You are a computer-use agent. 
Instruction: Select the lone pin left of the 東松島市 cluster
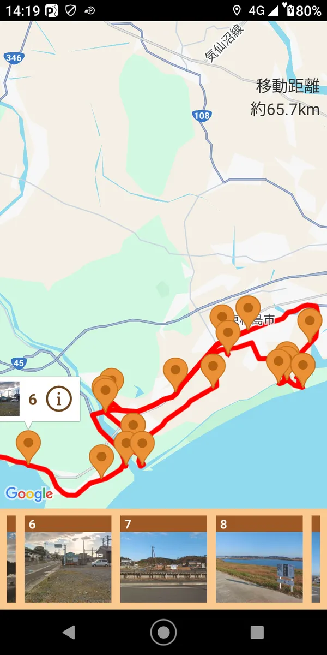point(175,374)
